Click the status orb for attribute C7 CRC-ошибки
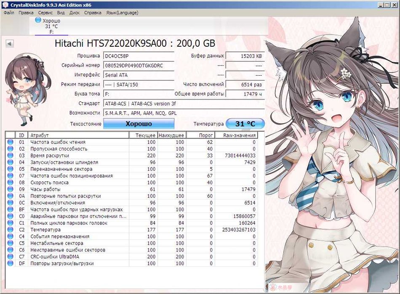This screenshot has width=400, height=294. 10,257
